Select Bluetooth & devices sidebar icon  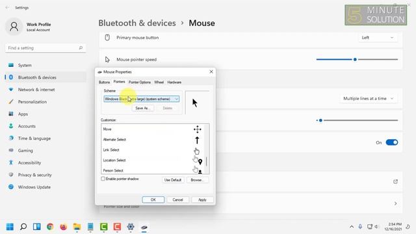pos(11,77)
